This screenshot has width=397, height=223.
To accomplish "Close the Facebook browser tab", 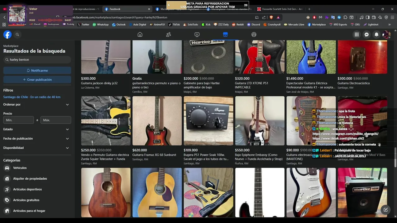I will click(149, 9).
